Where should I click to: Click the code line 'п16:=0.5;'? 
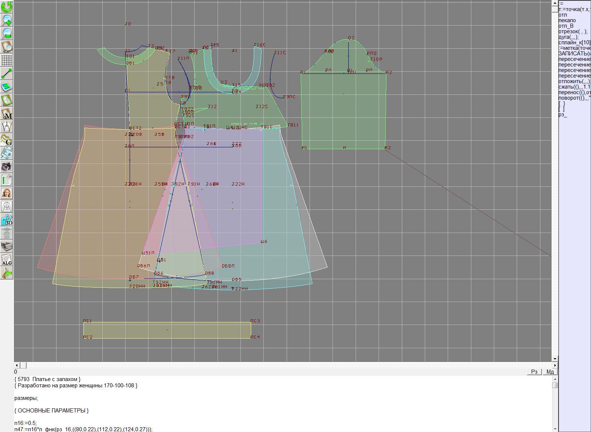click(x=25, y=423)
